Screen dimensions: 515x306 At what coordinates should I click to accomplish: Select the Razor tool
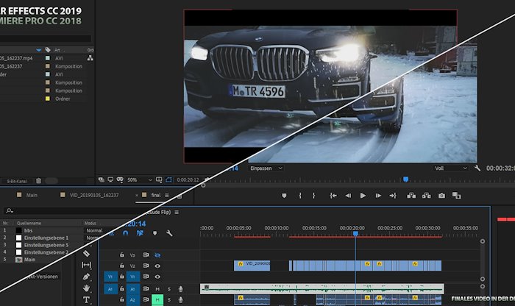point(86,254)
